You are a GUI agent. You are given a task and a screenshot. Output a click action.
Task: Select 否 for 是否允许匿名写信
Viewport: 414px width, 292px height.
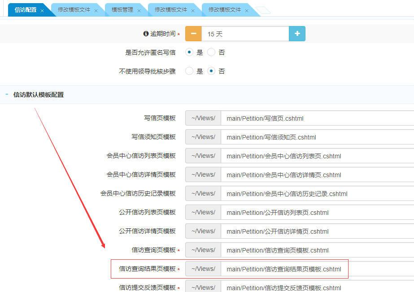point(211,52)
